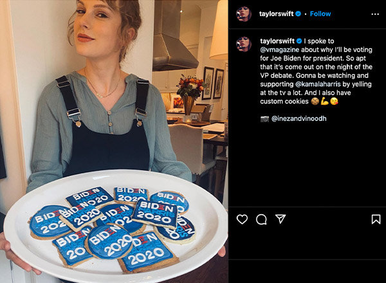Visit the @vmagazine mention
This screenshot has width=386, height=283.
[x=281, y=50]
